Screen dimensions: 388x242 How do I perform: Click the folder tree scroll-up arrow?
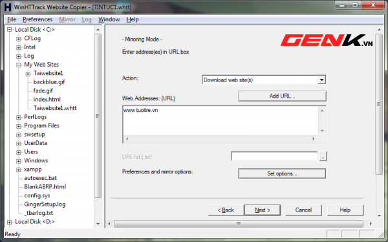click(98, 30)
